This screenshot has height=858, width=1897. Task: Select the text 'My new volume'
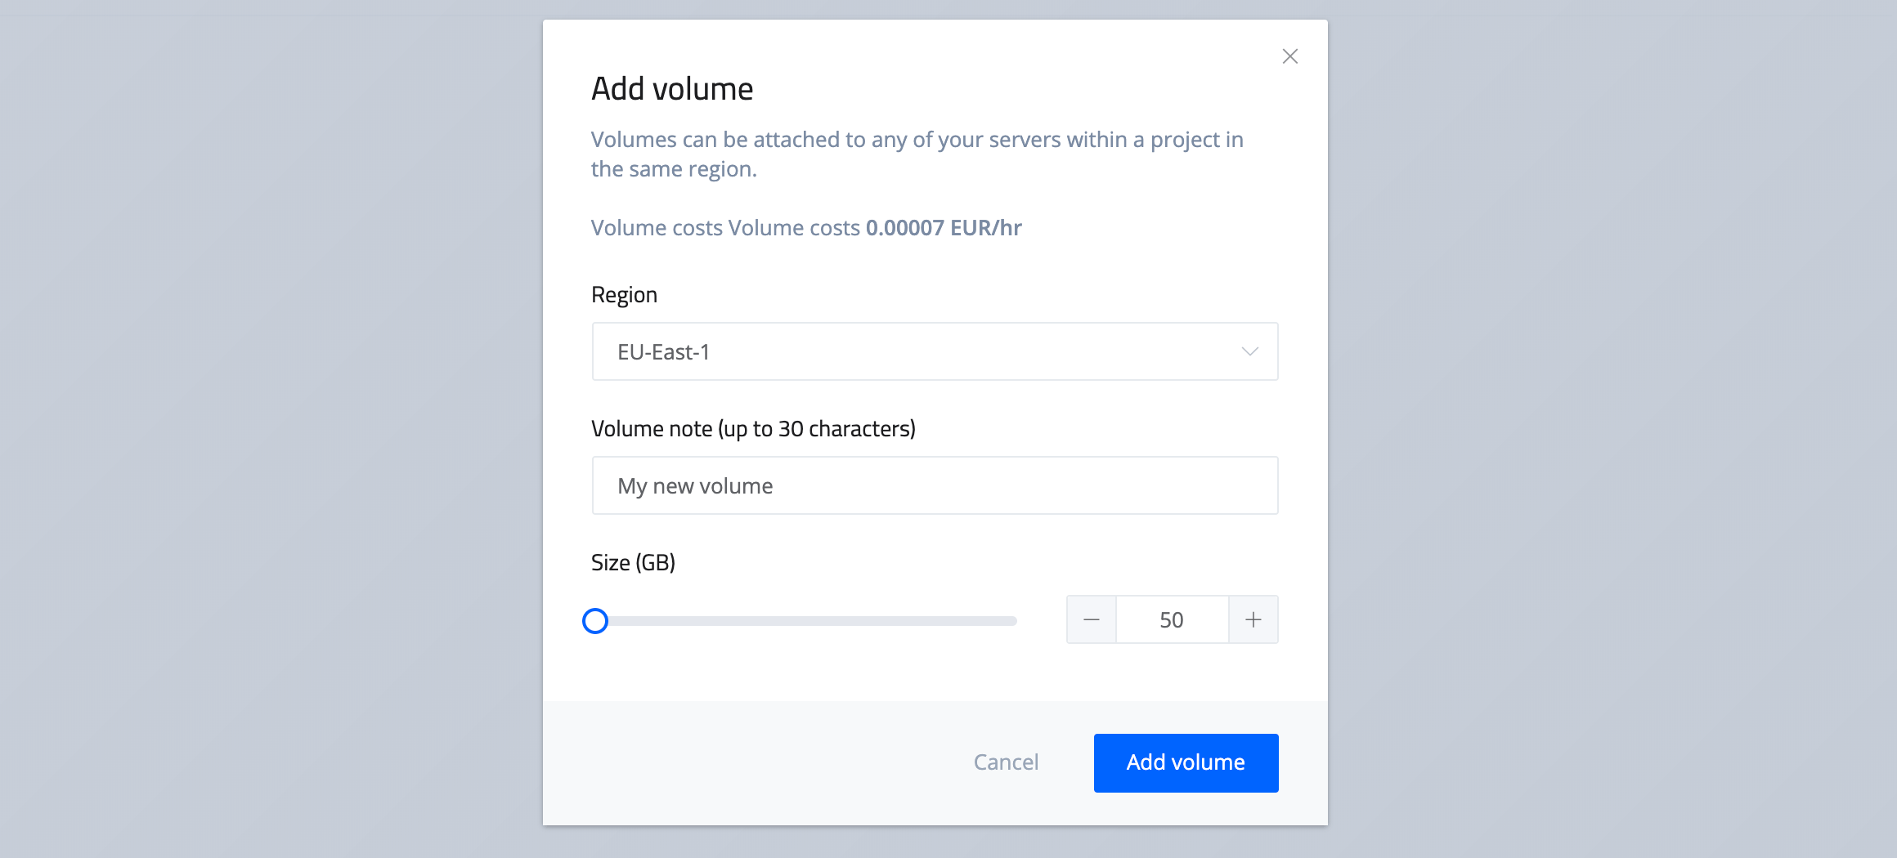[x=694, y=485]
